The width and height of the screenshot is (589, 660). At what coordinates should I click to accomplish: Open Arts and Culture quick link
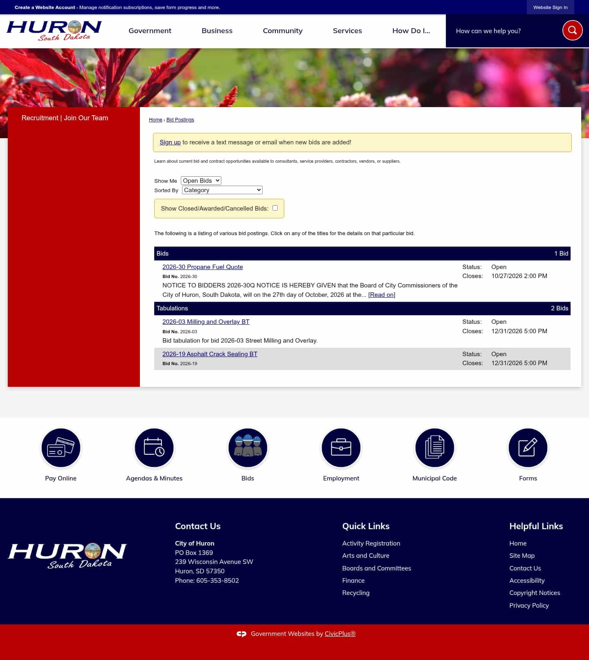coord(366,555)
